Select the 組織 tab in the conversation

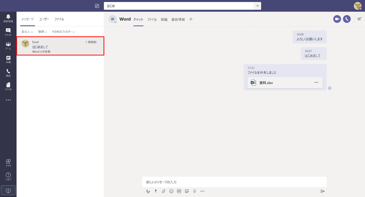point(164,20)
